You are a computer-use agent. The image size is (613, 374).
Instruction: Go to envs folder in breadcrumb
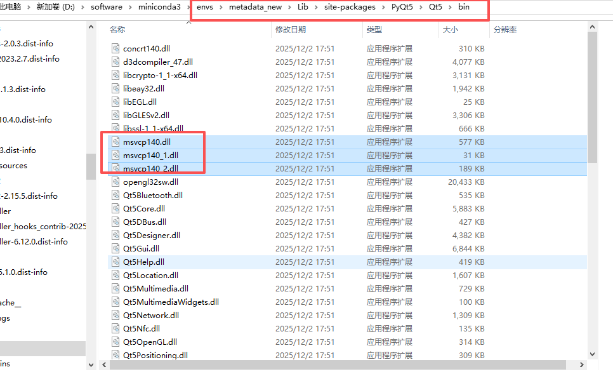(205, 7)
